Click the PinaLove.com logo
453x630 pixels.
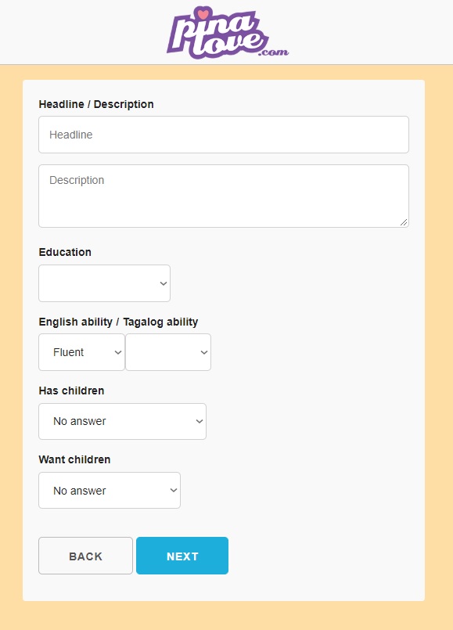tap(228, 33)
